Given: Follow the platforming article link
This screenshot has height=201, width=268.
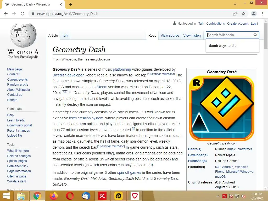Looking at the screenshot, I should (122, 69).
